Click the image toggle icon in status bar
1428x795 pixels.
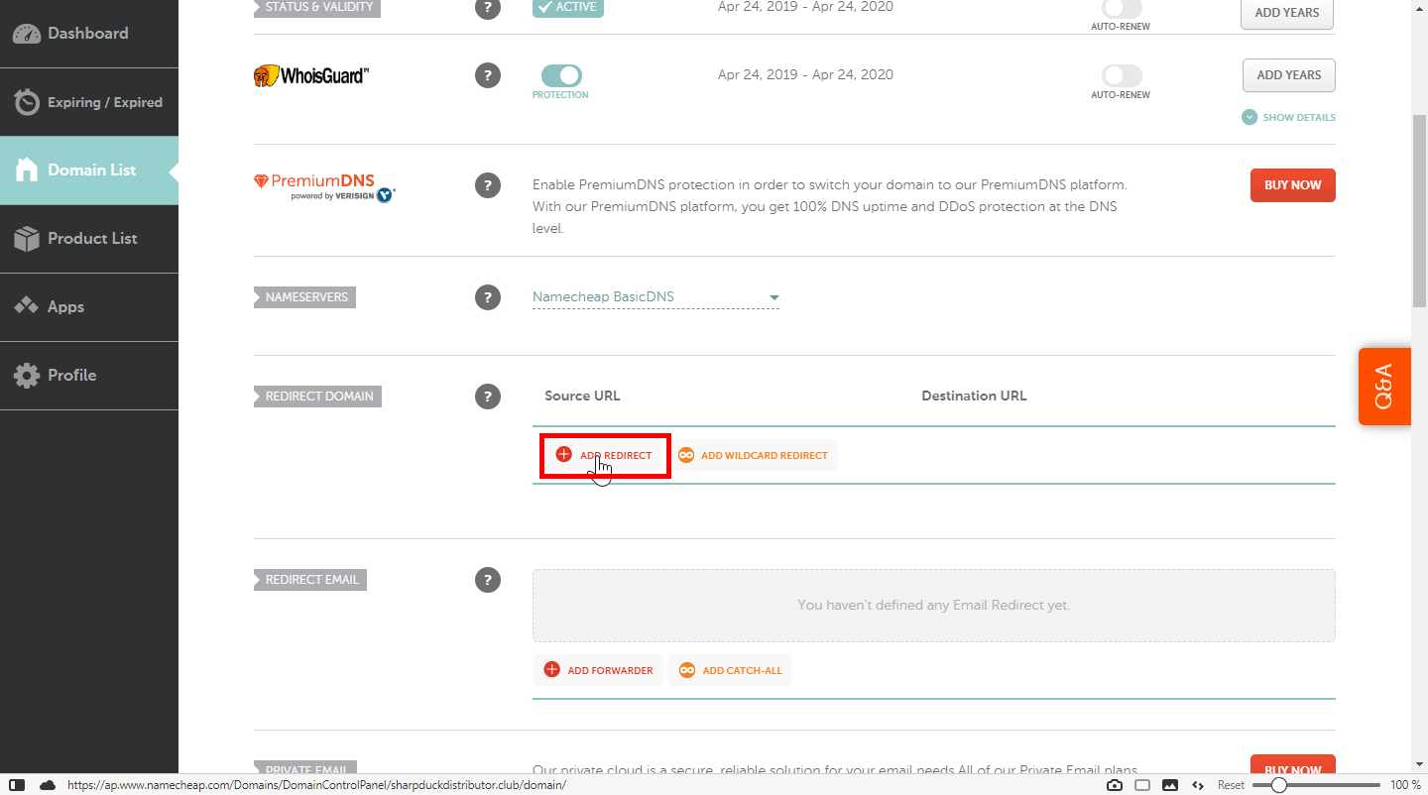click(x=1170, y=785)
